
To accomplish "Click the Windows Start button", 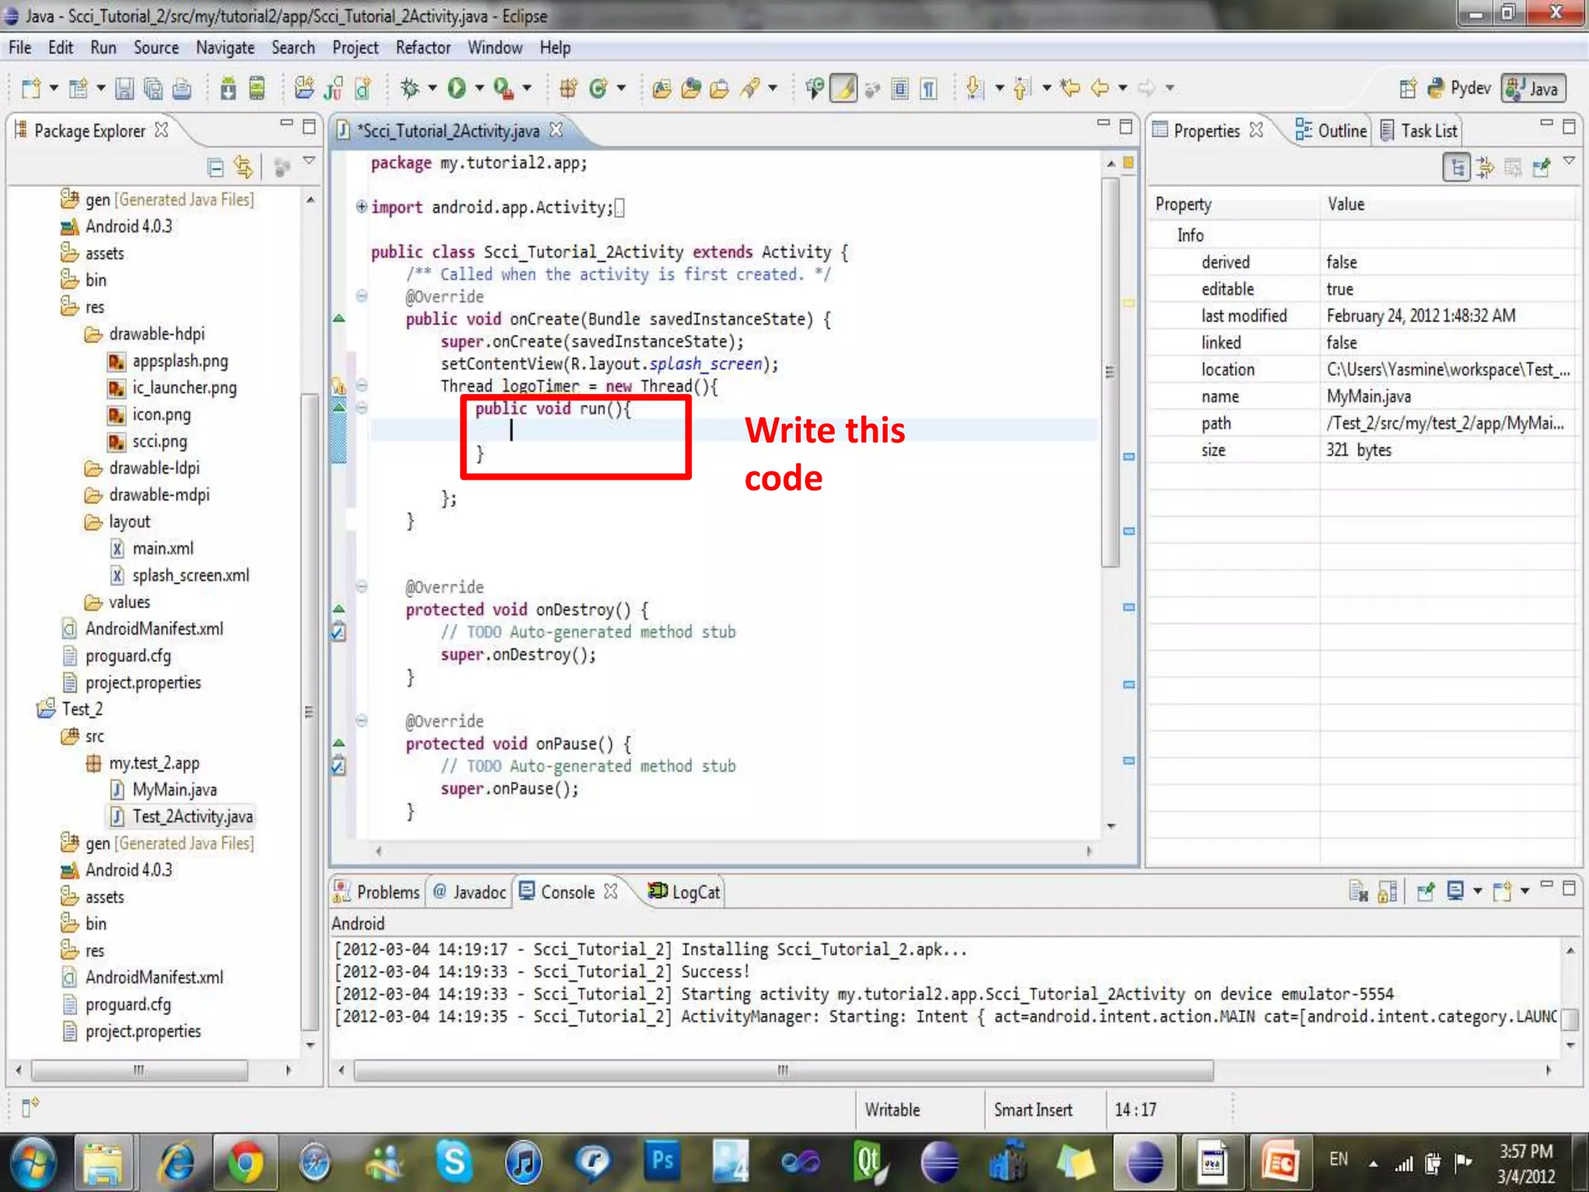I will click(32, 1162).
